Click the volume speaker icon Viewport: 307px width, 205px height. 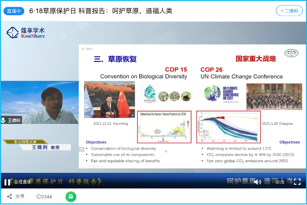click(x=259, y=182)
